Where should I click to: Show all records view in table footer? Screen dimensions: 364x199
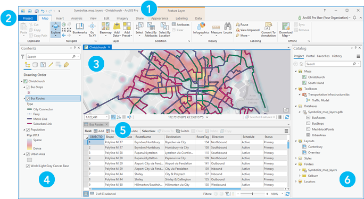tap(86, 194)
